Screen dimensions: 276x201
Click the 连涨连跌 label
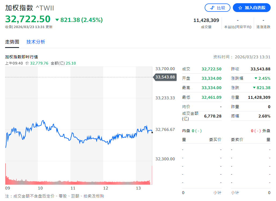[263, 27]
